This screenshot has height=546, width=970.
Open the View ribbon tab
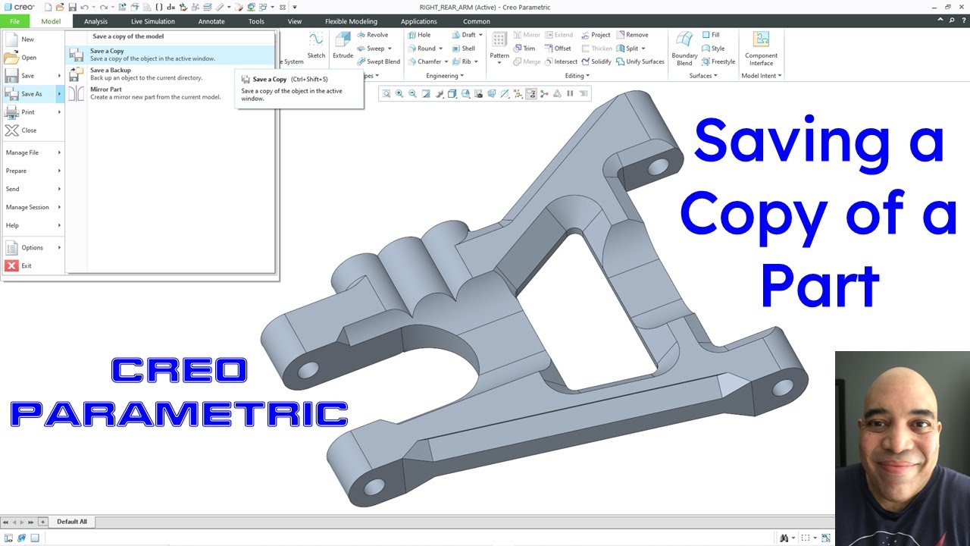click(x=295, y=21)
